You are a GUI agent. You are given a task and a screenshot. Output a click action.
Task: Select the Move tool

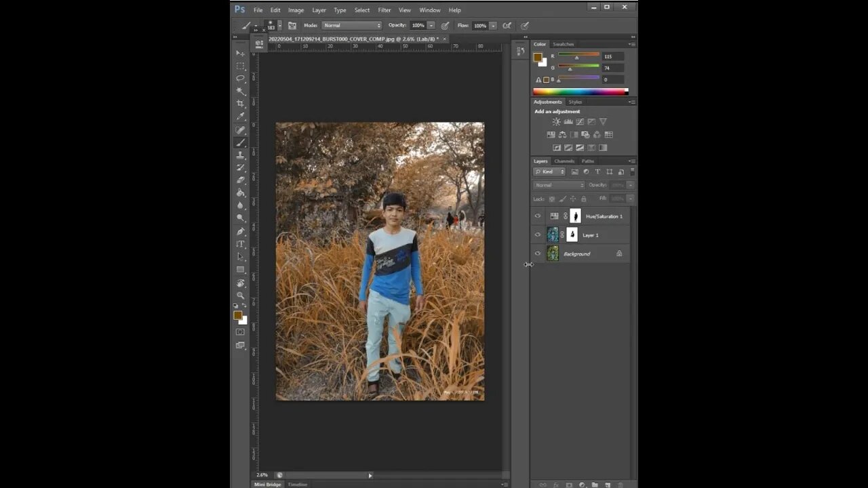pyautogui.click(x=240, y=53)
